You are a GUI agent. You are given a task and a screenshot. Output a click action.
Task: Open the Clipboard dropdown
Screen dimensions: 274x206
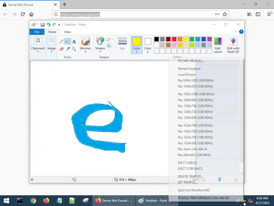38,51
